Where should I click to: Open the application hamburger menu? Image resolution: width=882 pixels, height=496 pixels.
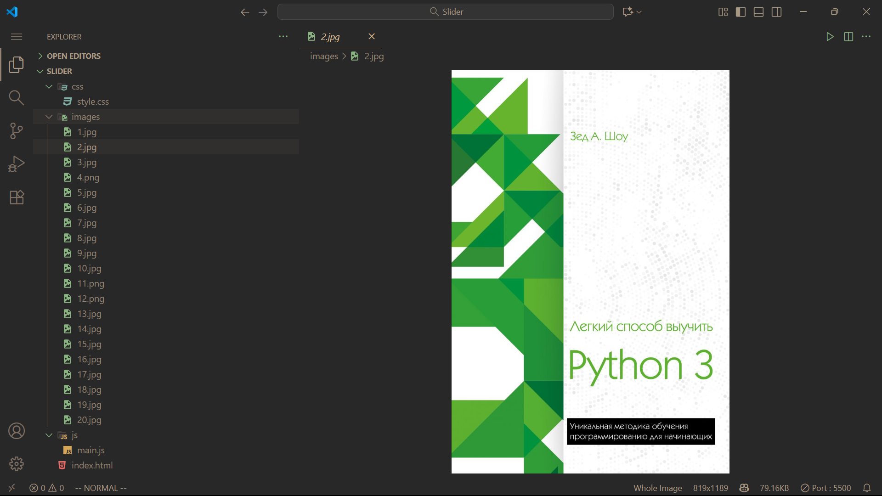point(17,37)
